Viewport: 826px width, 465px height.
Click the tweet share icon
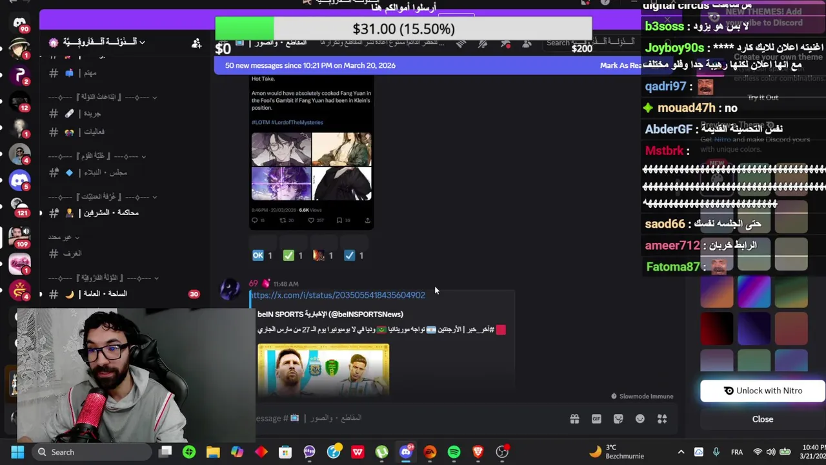367,220
